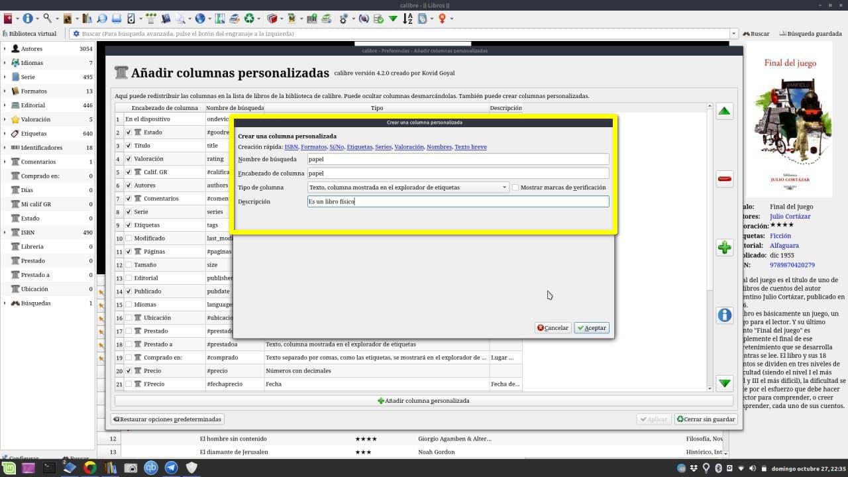This screenshot has height=477, width=848.
Task: Click the green plus add column icon
Action: 725,248
